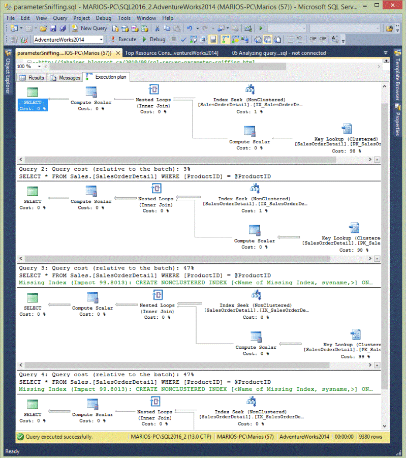Open the Top Resource Cons... document tab
Screen dimensions: 406x458
tap(171, 53)
